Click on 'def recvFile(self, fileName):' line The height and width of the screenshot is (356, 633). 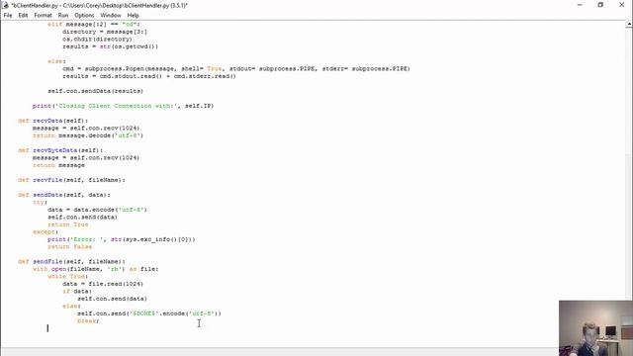[71, 180]
